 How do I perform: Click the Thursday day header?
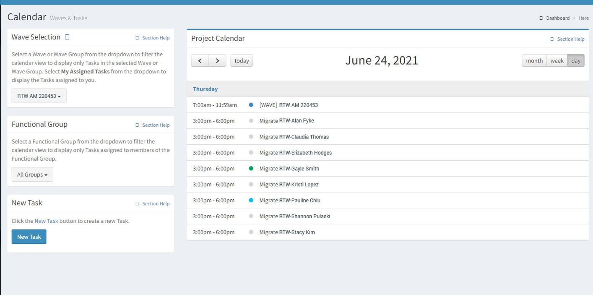pos(205,89)
